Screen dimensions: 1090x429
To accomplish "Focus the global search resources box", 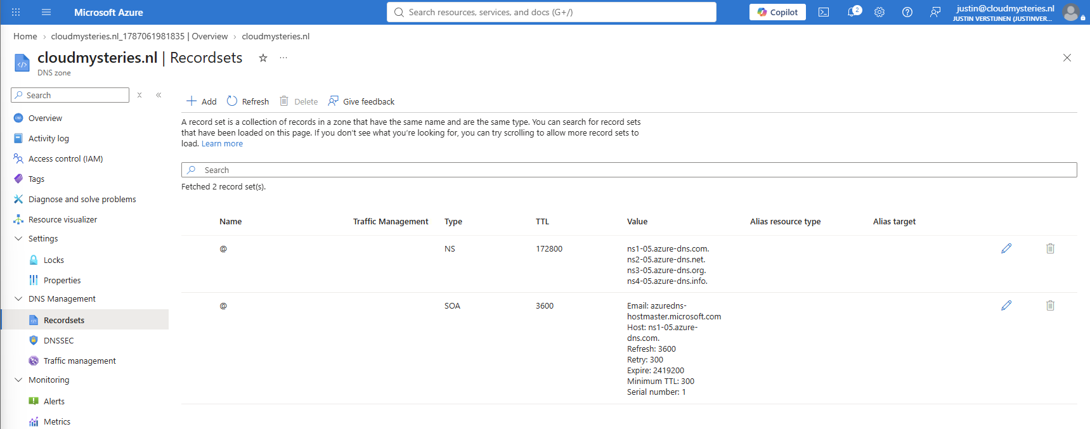I will coord(552,12).
